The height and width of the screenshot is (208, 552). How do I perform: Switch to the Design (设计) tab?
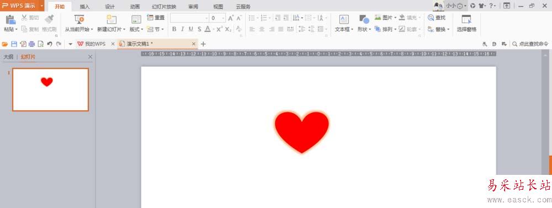(110, 7)
